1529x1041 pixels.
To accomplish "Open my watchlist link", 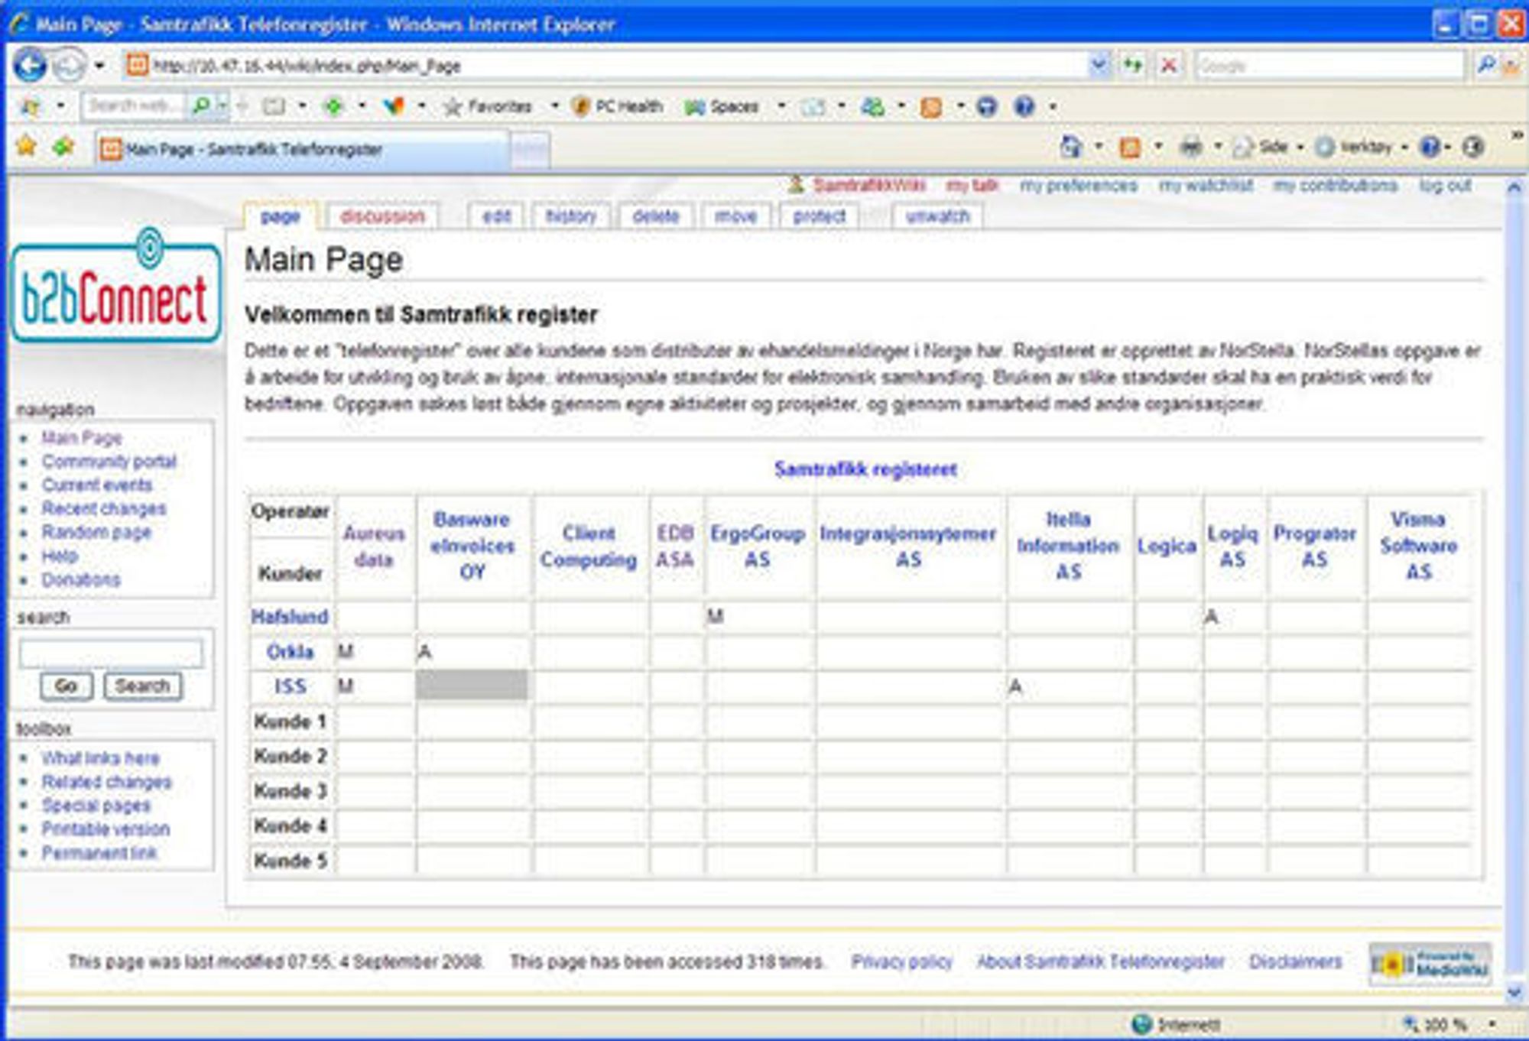I will pyautogui.click(x=1206, y=186).
